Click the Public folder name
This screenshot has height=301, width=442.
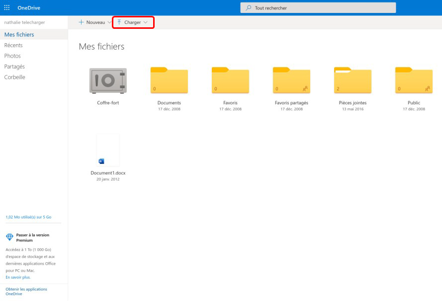414,103
